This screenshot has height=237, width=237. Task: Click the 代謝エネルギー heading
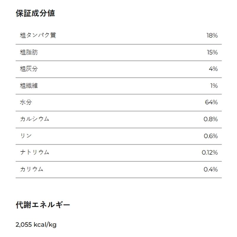pyautogui.click(x=43, y=205)
